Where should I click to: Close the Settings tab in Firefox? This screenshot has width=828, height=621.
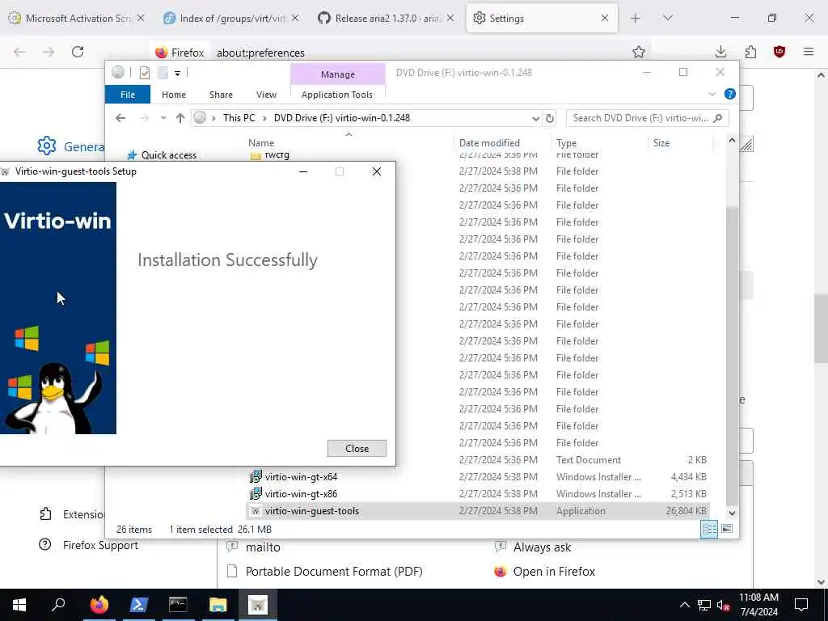[605, 19]
